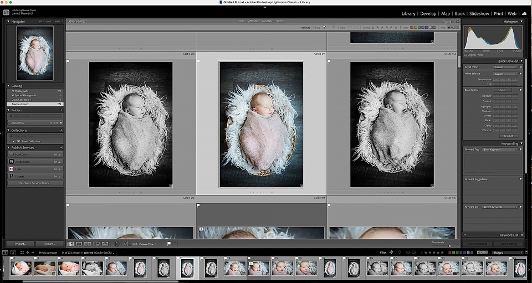This screenshot has height=283, width=532.
Task: Click the filter lock icon
Action: tap(457, 22)
